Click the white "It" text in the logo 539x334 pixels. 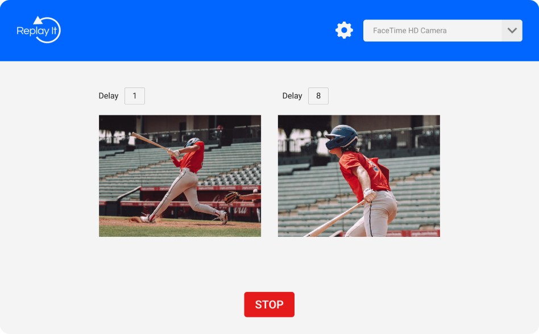[x=53, y=31]
